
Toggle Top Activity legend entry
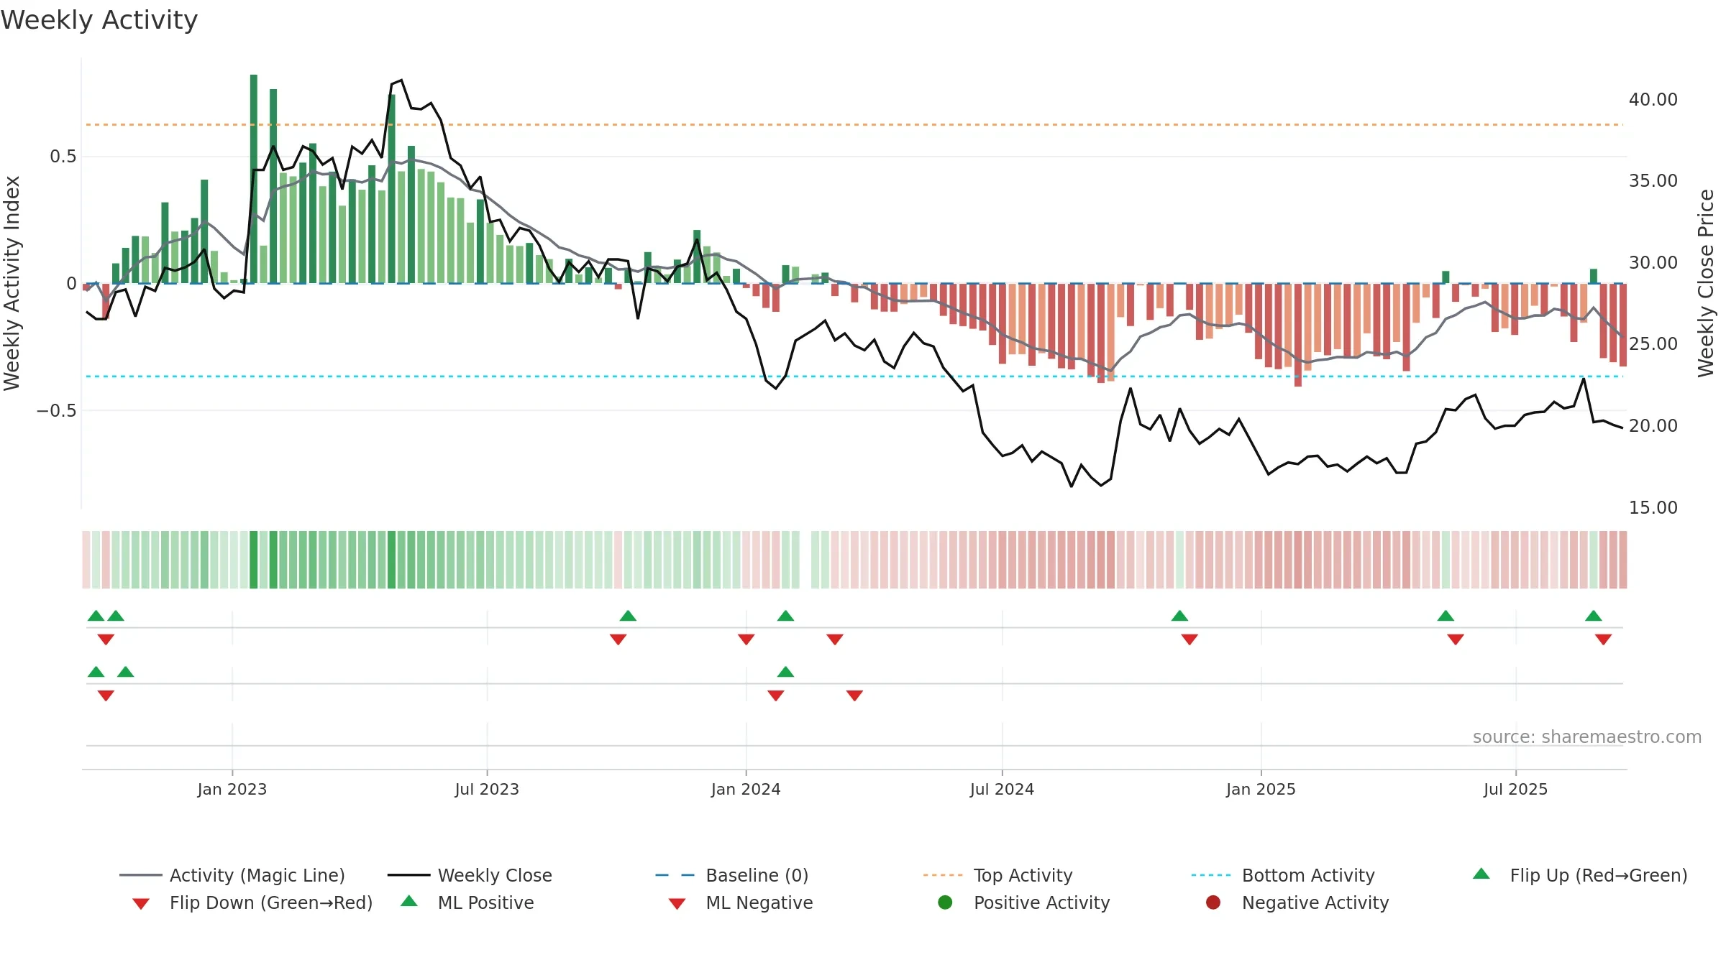(x=997, y=875)
